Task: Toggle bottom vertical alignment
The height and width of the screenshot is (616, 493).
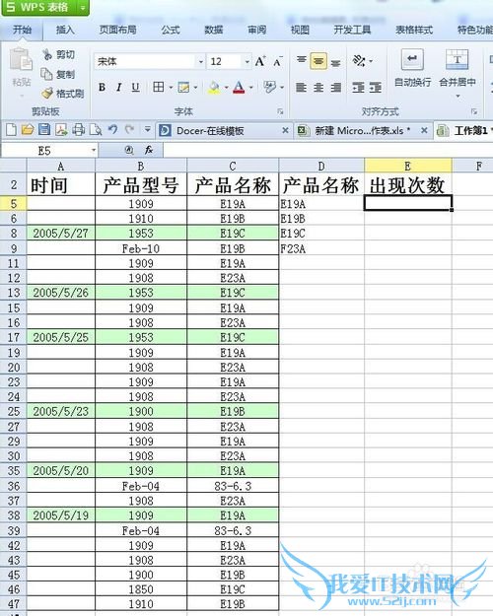Action: pos(335,62)
